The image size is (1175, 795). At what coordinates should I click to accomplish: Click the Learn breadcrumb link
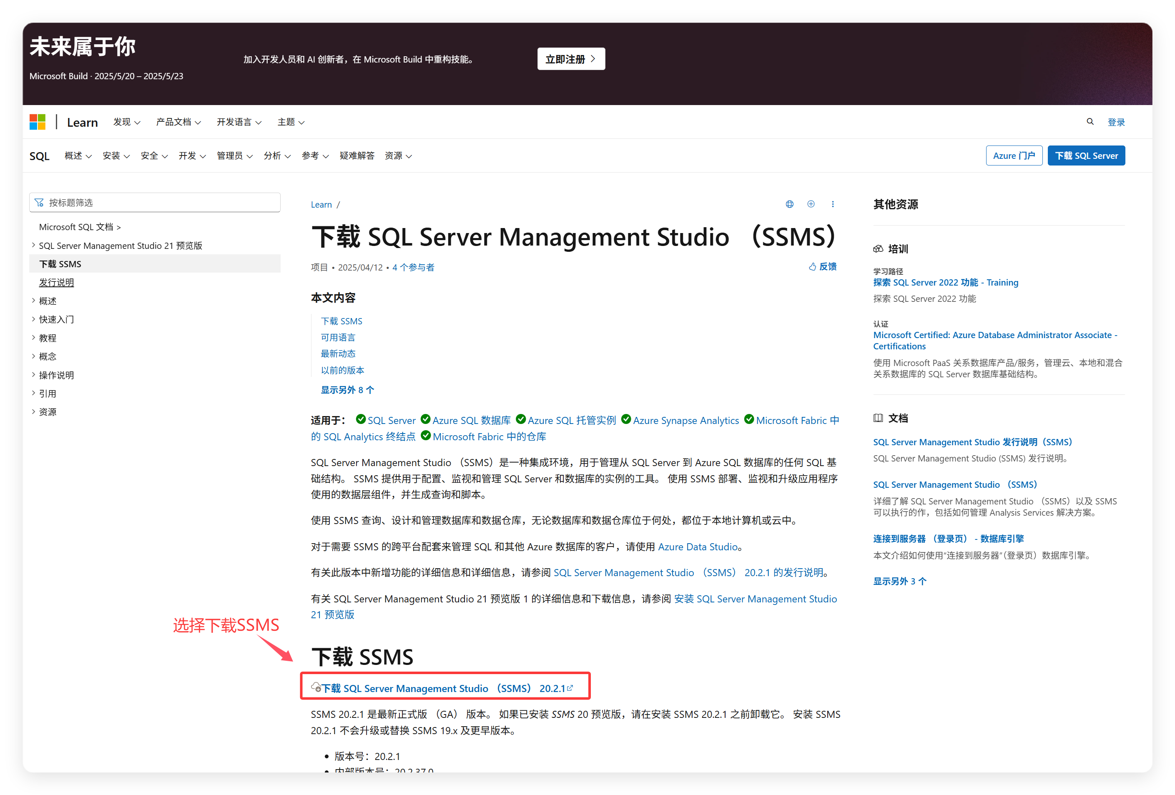click(x=321, y=204)
